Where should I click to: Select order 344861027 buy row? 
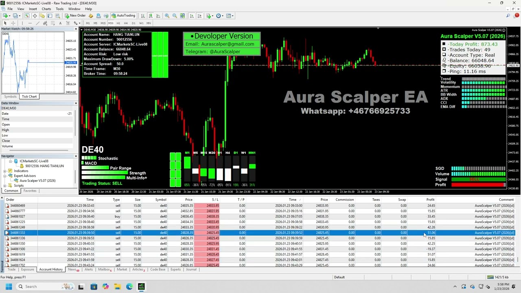pyautogui.click(x=260, y=216)
